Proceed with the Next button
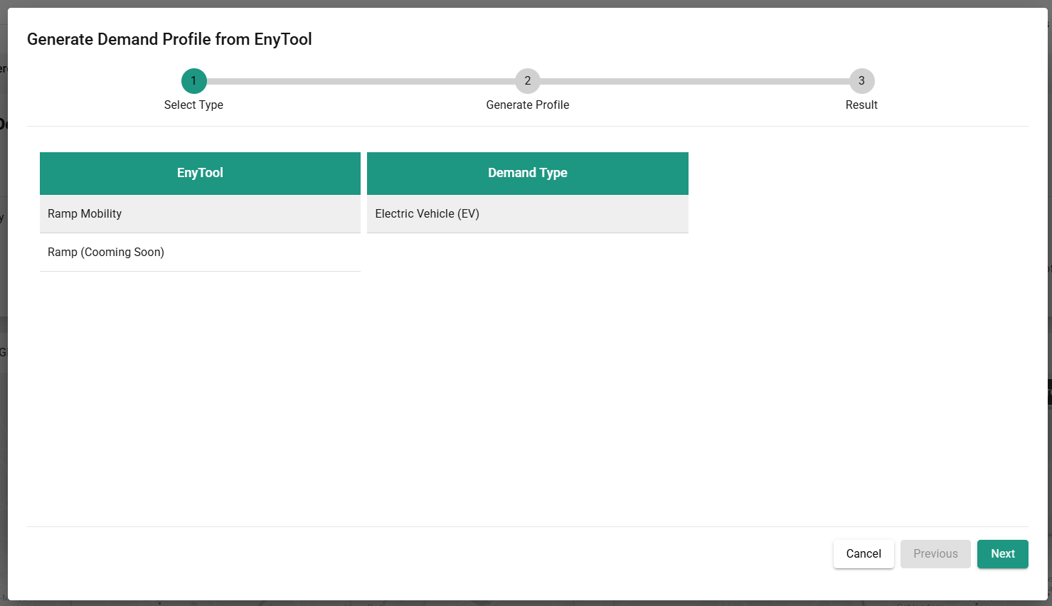The width and height of the screenshot is (1052, 606). [1002, 553]
